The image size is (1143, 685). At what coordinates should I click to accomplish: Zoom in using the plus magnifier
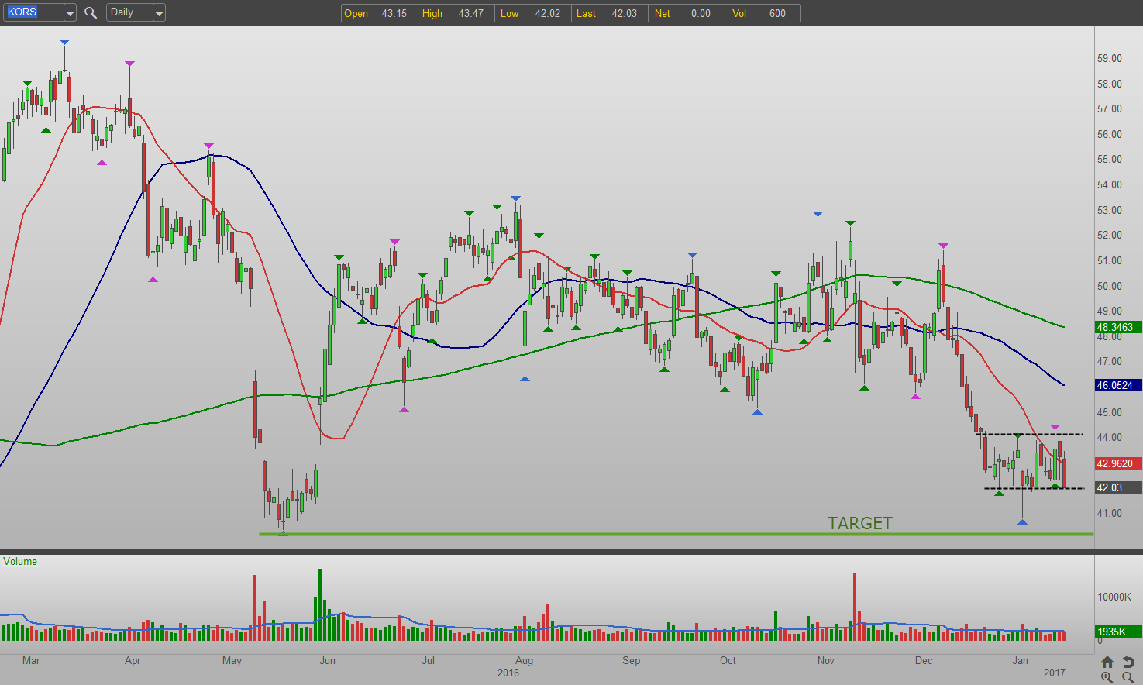[x=1107, y=677]
